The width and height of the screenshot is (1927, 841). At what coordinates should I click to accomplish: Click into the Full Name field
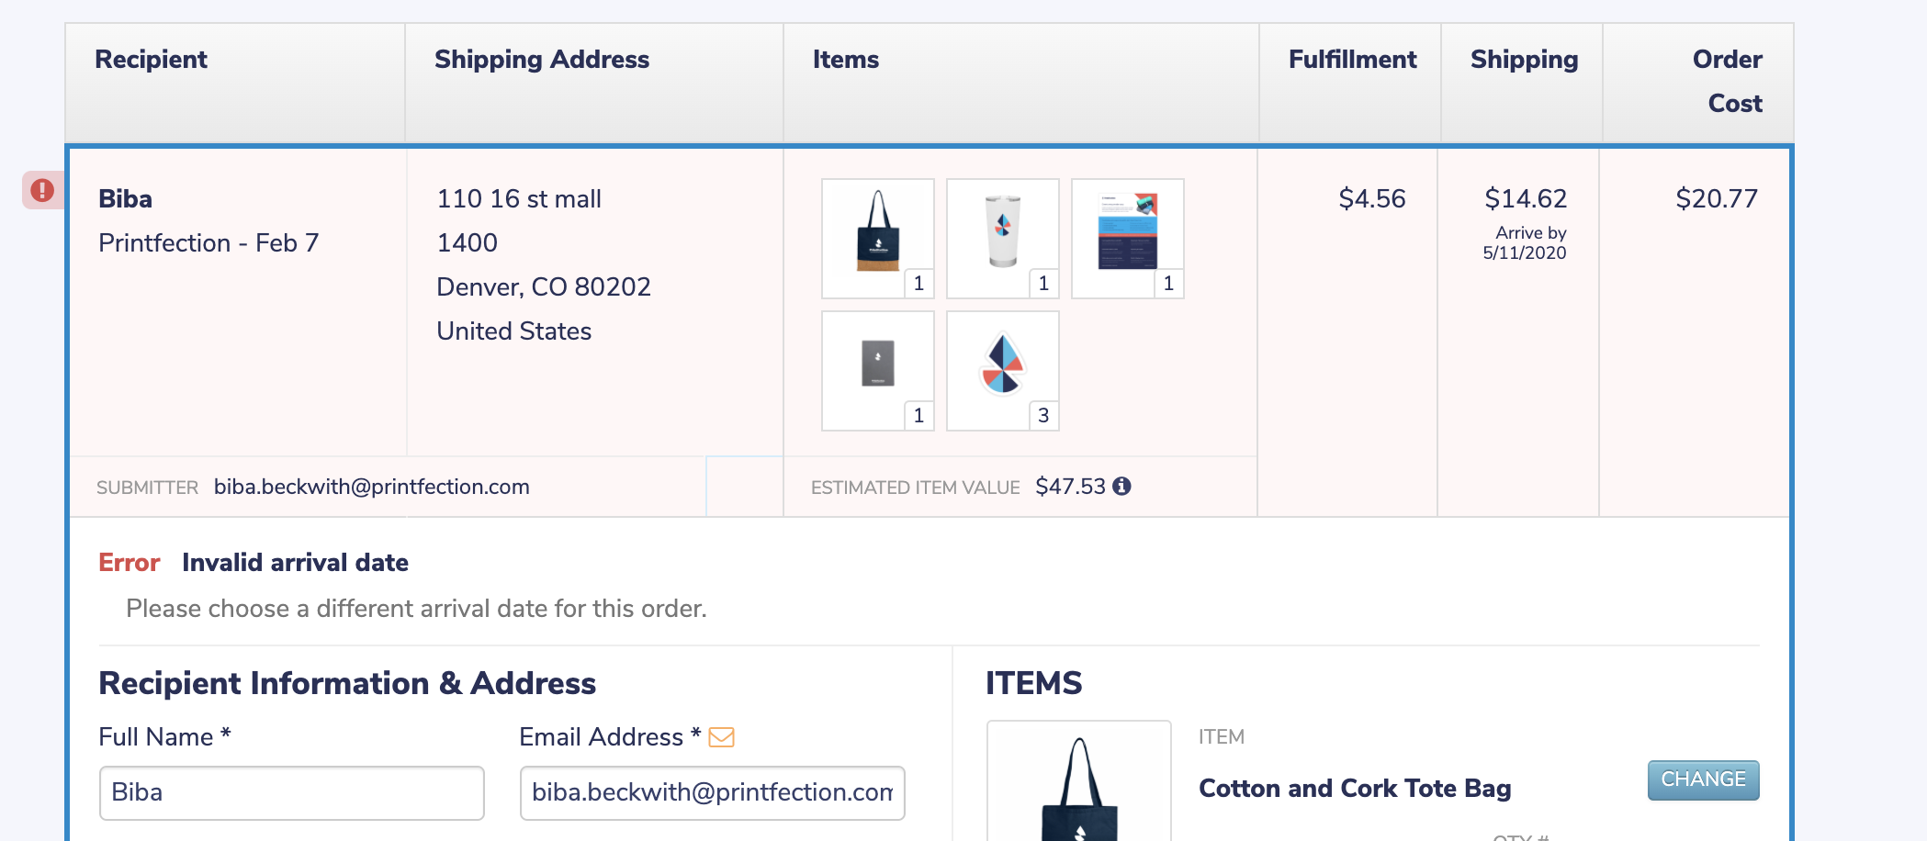click(291, 792)
